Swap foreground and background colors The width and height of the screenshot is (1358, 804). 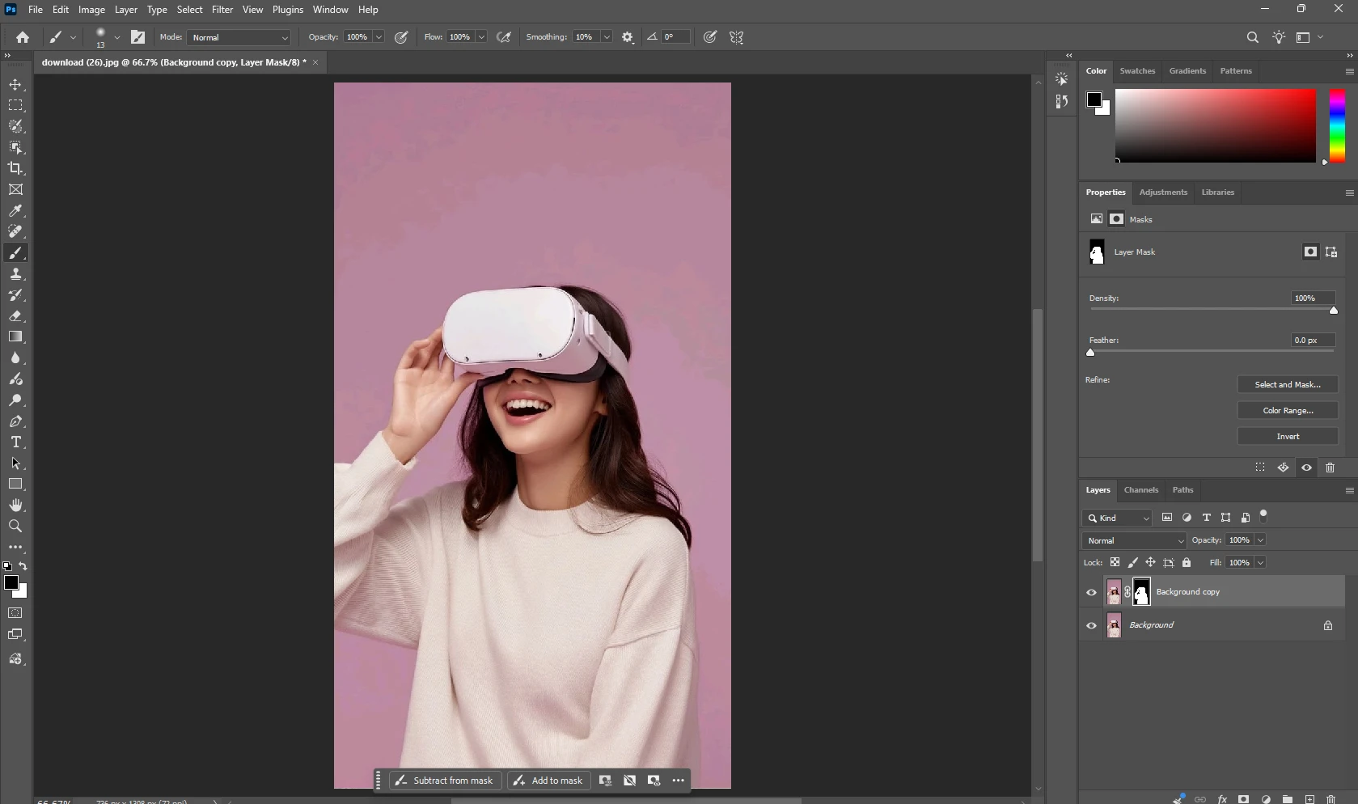[x=23, y=566]
